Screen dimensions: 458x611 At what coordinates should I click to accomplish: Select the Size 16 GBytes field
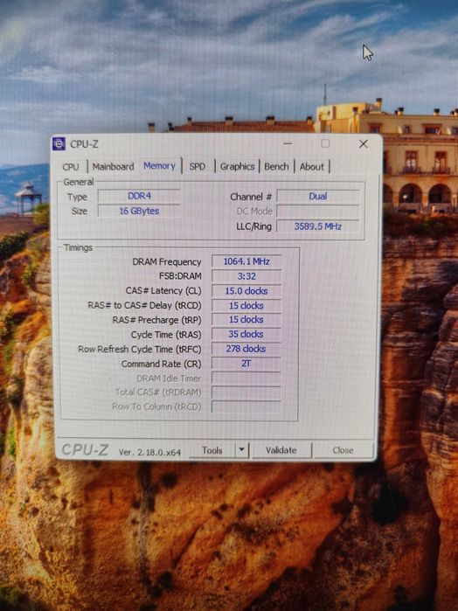pos(139,211)
